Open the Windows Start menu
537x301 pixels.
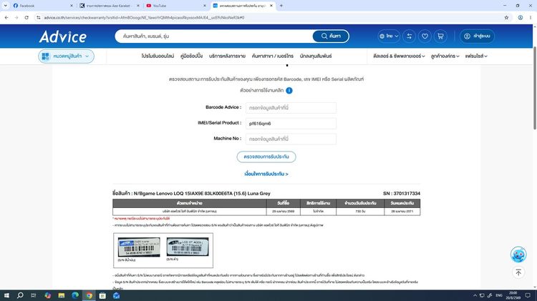(x=6, y=295)
